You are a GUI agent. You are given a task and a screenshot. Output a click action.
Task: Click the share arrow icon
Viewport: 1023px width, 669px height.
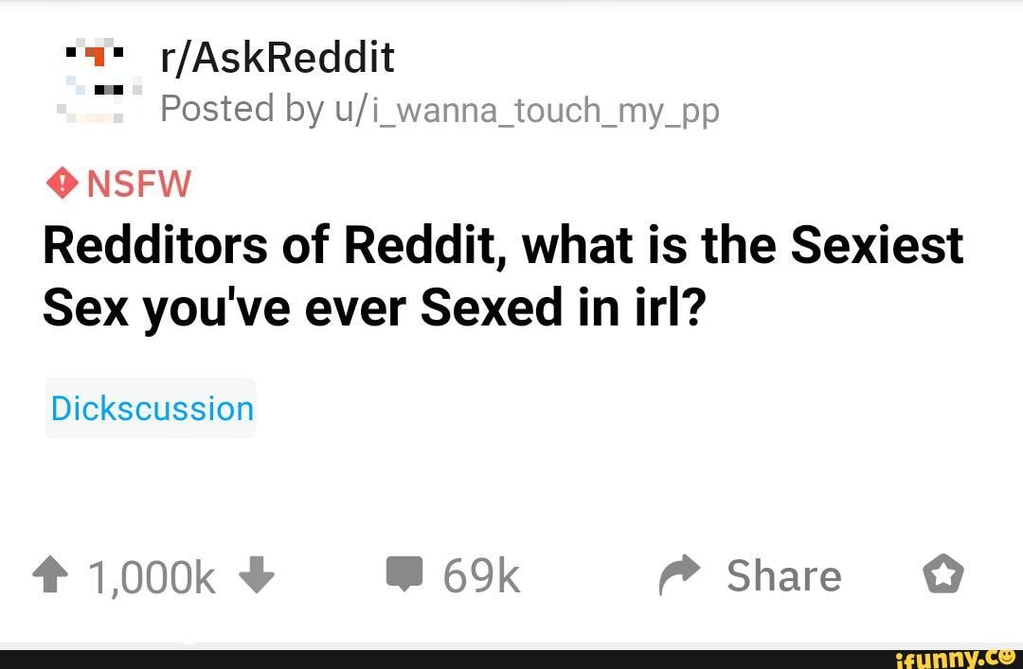coord(677,575)
